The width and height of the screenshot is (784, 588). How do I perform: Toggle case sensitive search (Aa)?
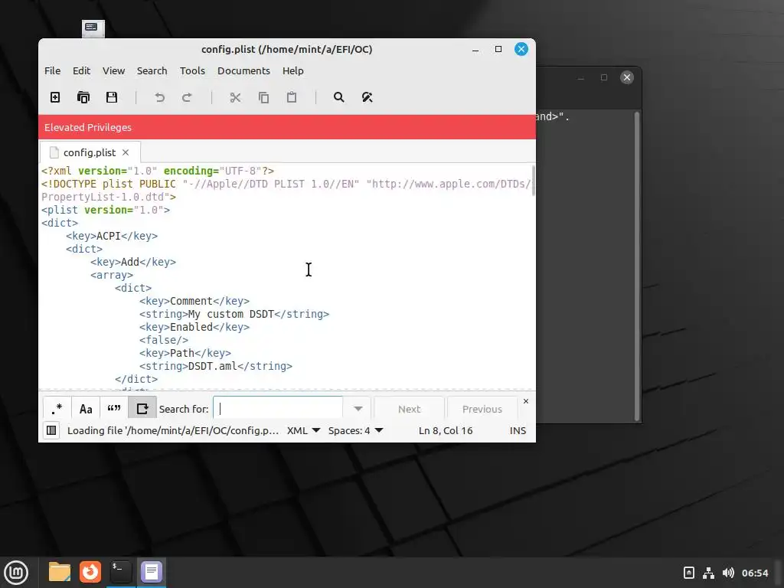coord(86,409)
